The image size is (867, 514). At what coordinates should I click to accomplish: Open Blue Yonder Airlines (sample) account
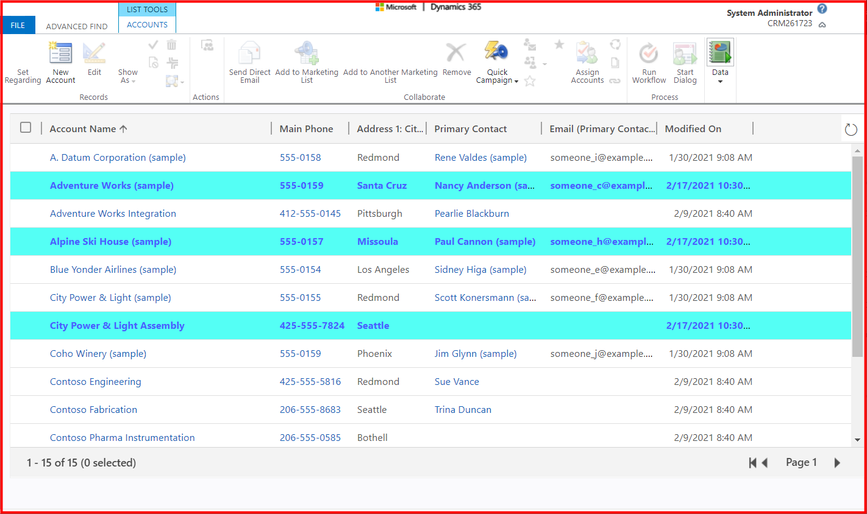point(113,269)
